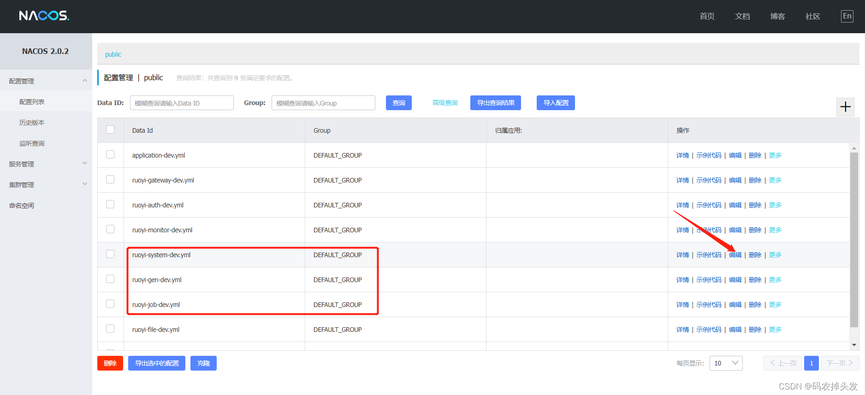
Task: Click application-dev.yml Data Id cell
Action: click(214, 155)
